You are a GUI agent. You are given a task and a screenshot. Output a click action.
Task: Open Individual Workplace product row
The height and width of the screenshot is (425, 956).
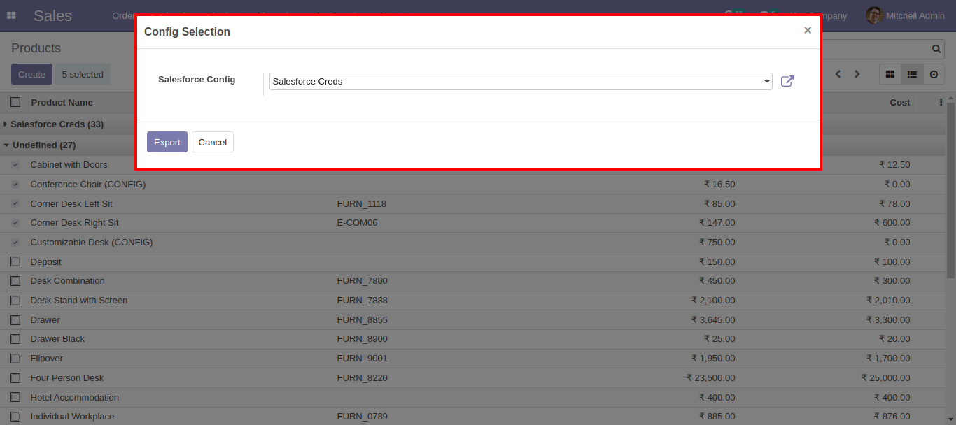point(72,417)
